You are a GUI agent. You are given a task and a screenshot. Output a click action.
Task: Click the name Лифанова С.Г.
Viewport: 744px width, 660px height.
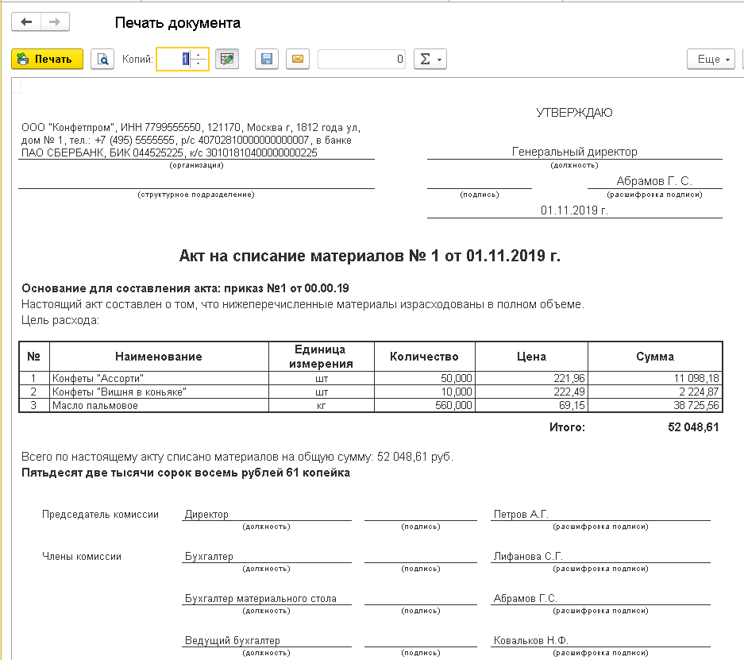coord(528,556)
